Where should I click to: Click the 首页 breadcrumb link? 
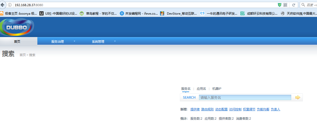23,55
